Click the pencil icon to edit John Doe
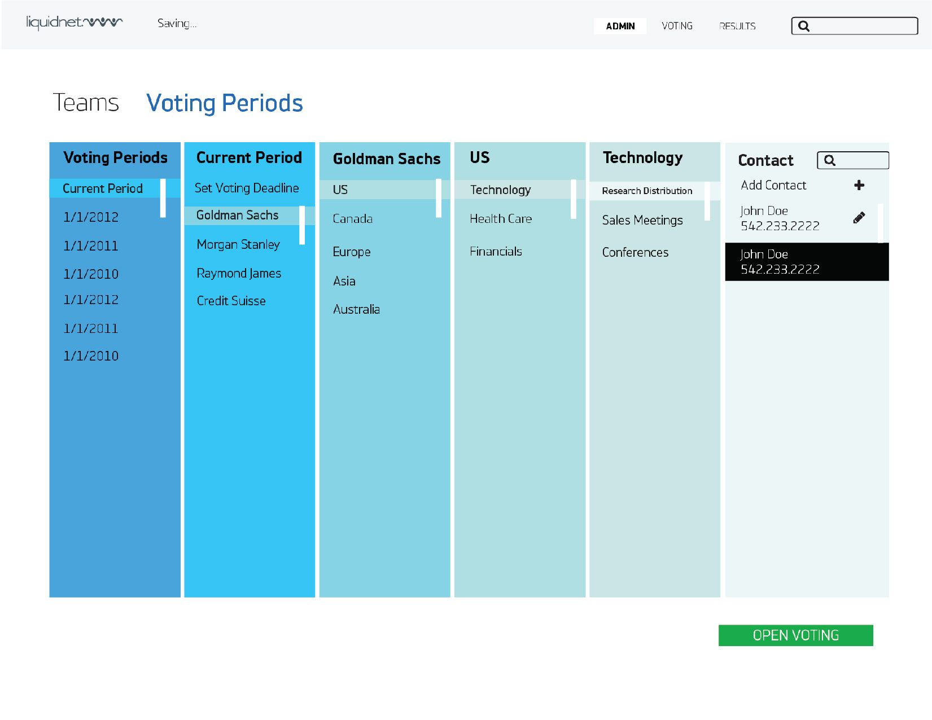This screenshot has width=932, height=720. point(859,218)
